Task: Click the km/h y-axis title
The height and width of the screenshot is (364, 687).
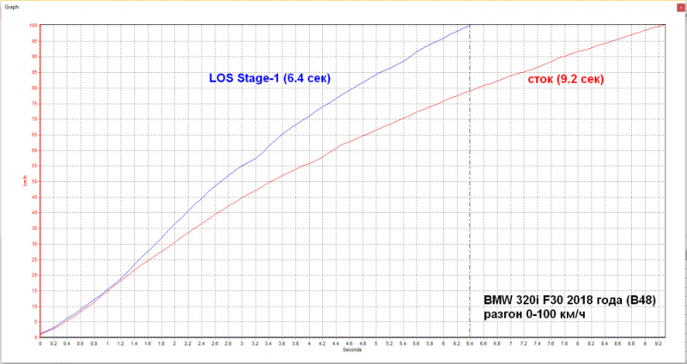Action: pyautogui.click(x=23, y=181)
